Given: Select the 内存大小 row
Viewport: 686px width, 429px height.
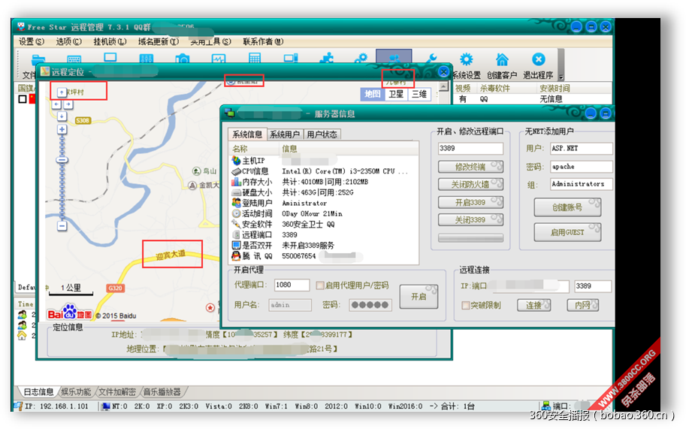Looking at the screenshot, I should pyautogui.click(x=323, y=182).
